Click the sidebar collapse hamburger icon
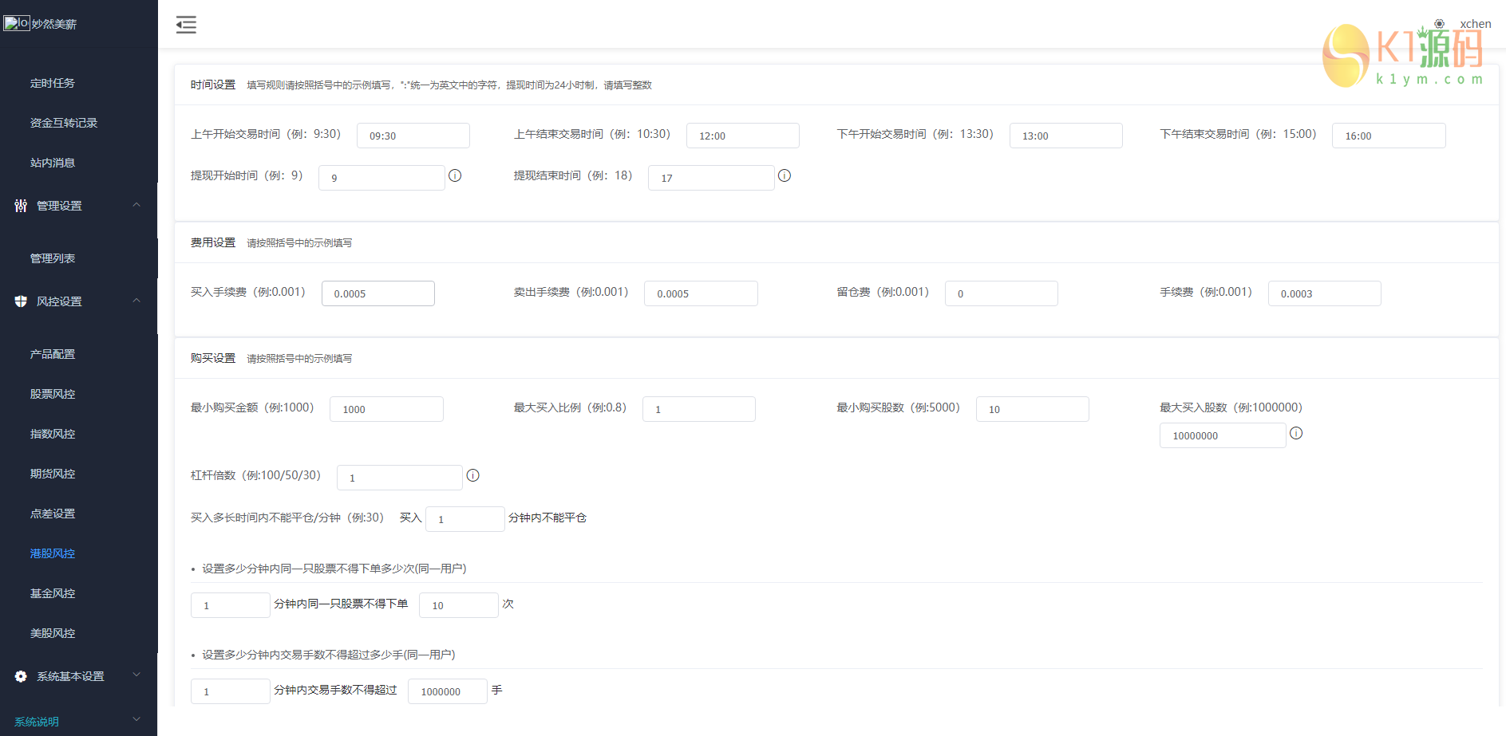1506x736 pixels. (186, 25)
